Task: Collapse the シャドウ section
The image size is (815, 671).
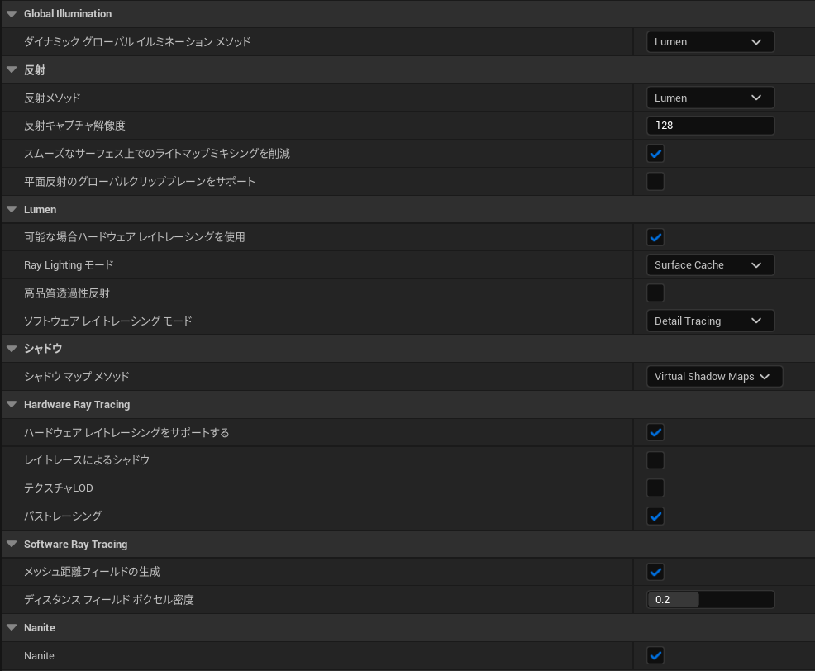Action: [12, 348]
